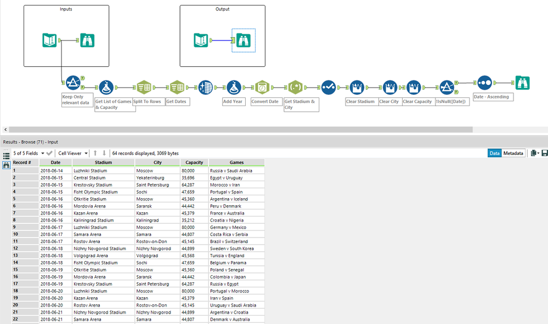Open the 'Convert Date' DateTime tool
This screenshot has width=548, height=324.
[262, 87]
